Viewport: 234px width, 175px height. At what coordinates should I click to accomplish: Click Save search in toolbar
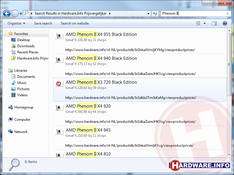tap(43, 23)
